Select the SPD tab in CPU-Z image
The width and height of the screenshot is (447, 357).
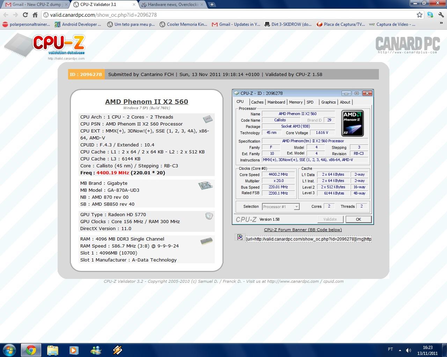coord(310,102)
